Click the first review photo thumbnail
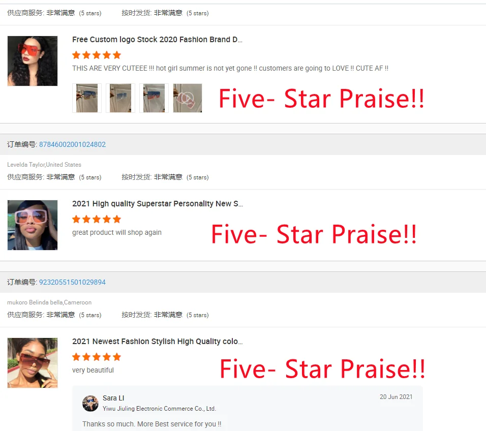Viewport: 486px width, 431px height. click(x=87, y=98)
